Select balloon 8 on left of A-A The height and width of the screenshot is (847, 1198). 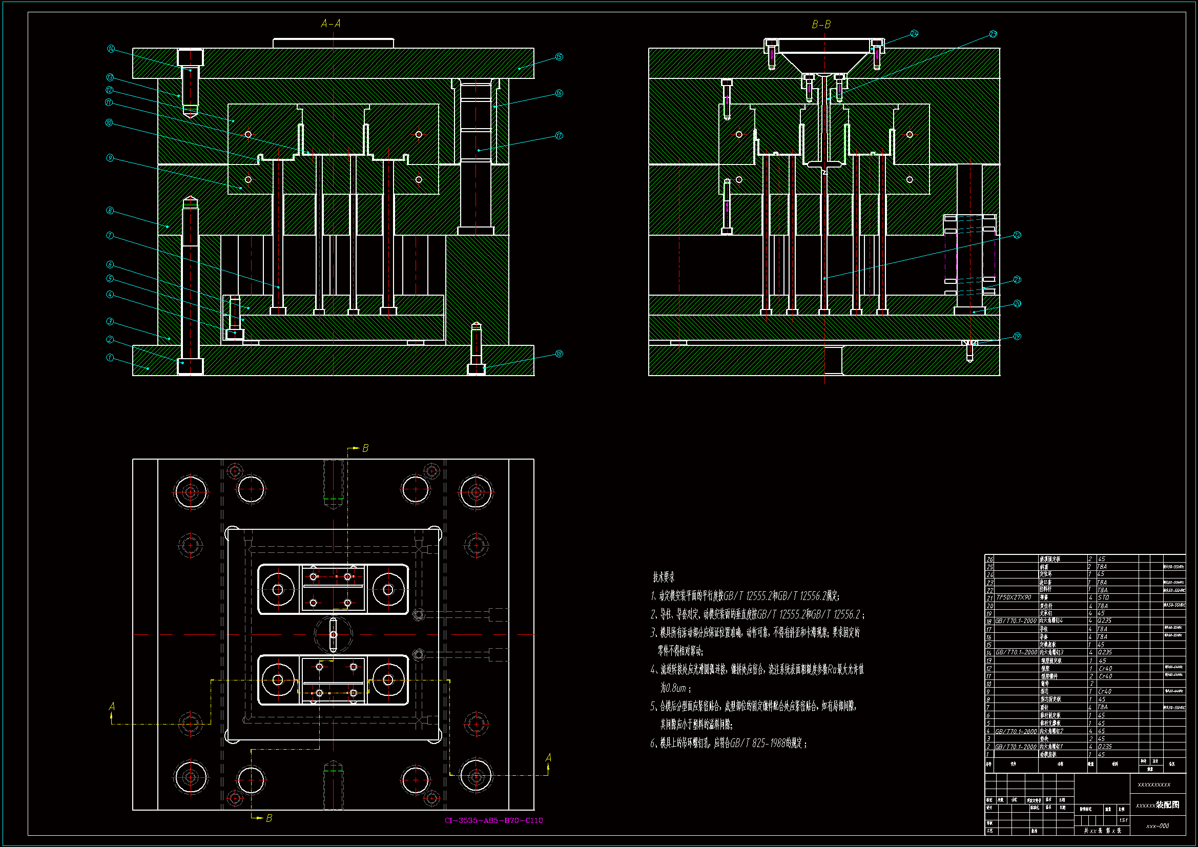110,210
